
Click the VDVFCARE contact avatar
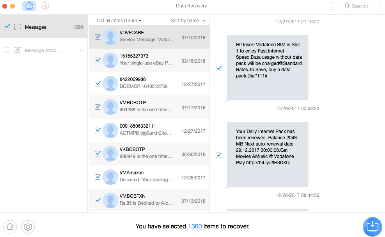110,37
